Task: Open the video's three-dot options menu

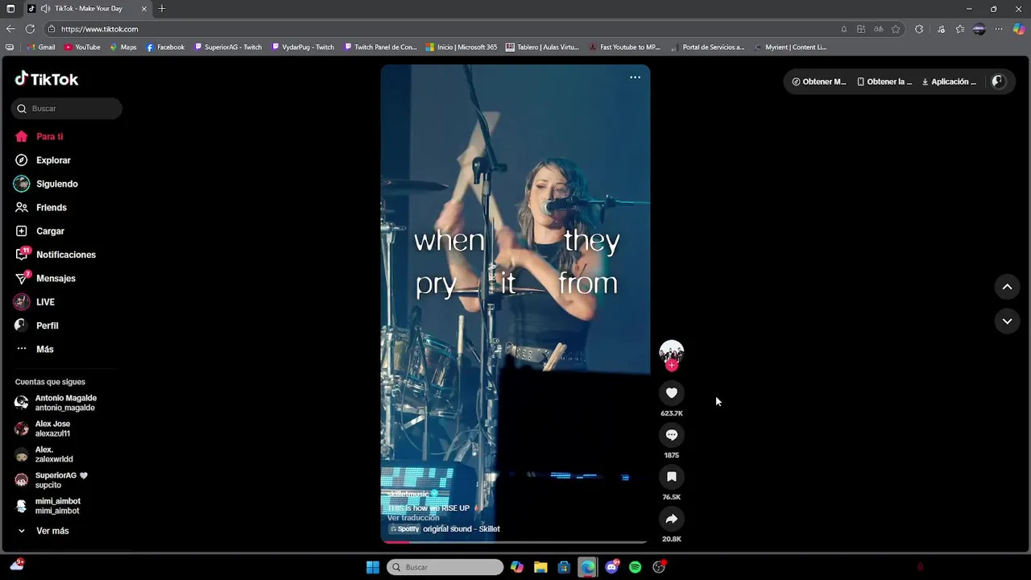Action: point(635,77)
